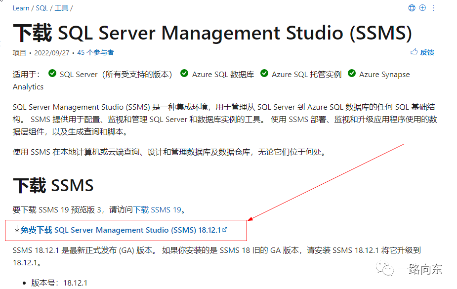457x289 pixels.
Task: Click the download arrow icon before 免费下载
Action: click(17, 229)
